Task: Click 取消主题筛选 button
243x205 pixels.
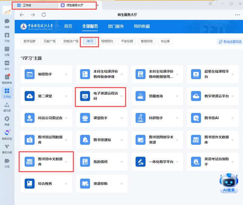Action: click(230, 42)
